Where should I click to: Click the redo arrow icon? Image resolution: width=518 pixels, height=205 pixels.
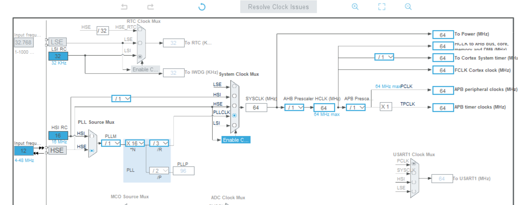click(x=150, y=7)
